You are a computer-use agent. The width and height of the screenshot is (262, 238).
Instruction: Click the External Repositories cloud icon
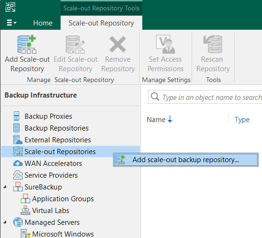coord(17,140)
